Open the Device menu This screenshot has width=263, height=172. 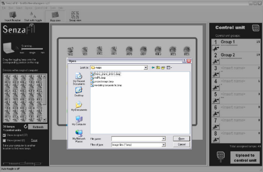pyautogui.click(x=28, y=8)
